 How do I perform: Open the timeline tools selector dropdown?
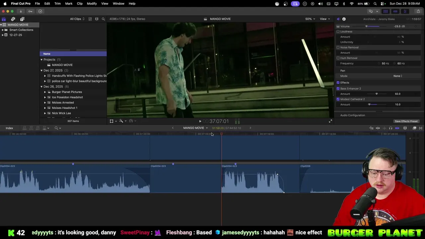tap(58, 128)
